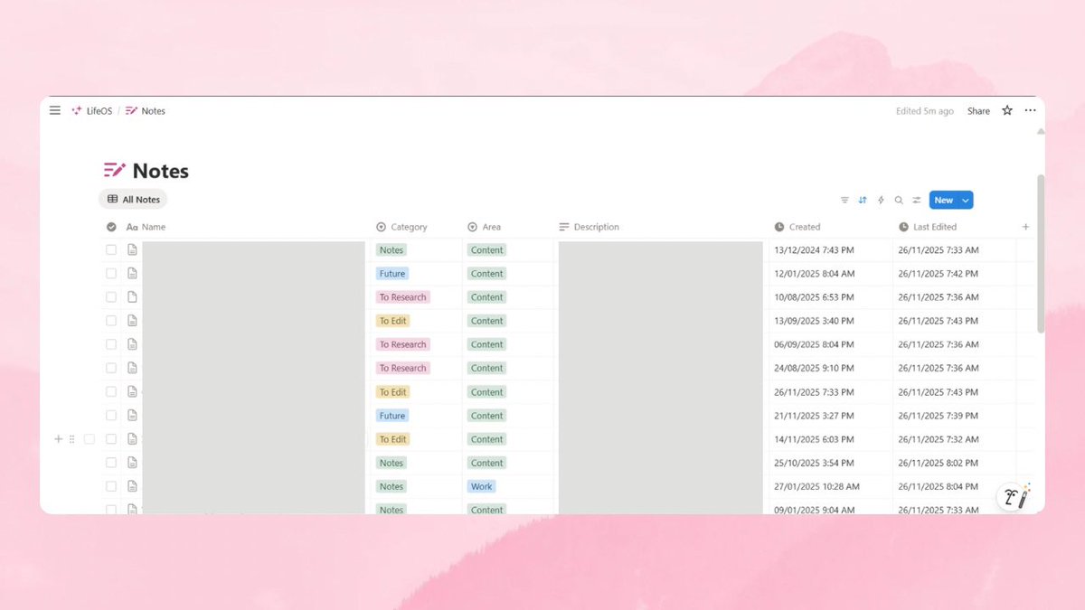Add a new property with plus icon
This screenshot has width=1085, height=610.
coord(1025,227)
